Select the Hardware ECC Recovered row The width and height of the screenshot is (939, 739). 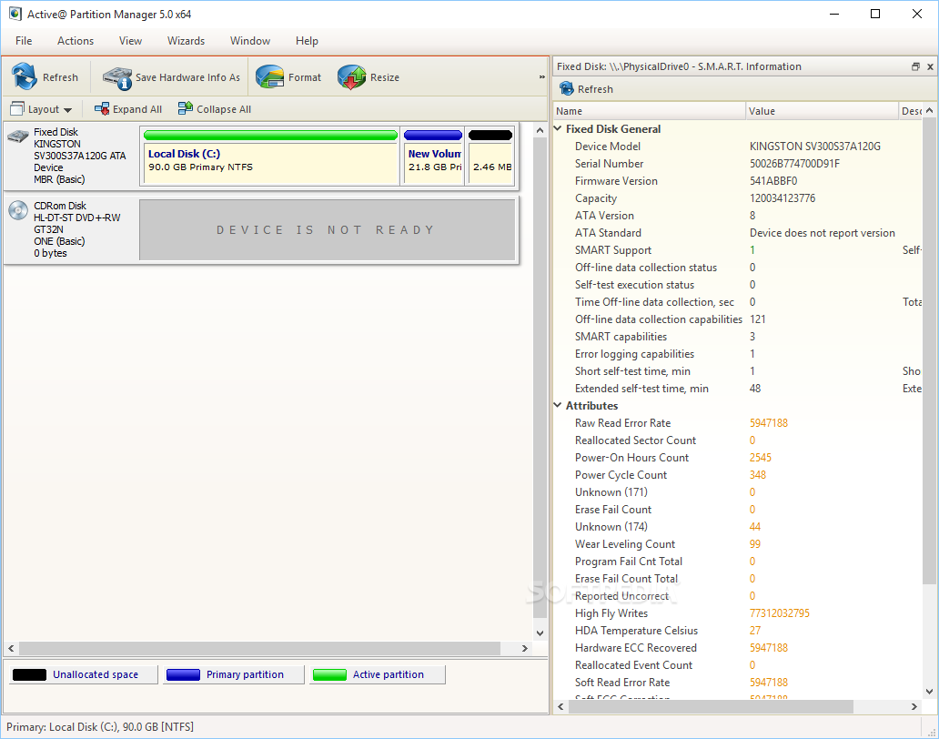tap(738, 648)
